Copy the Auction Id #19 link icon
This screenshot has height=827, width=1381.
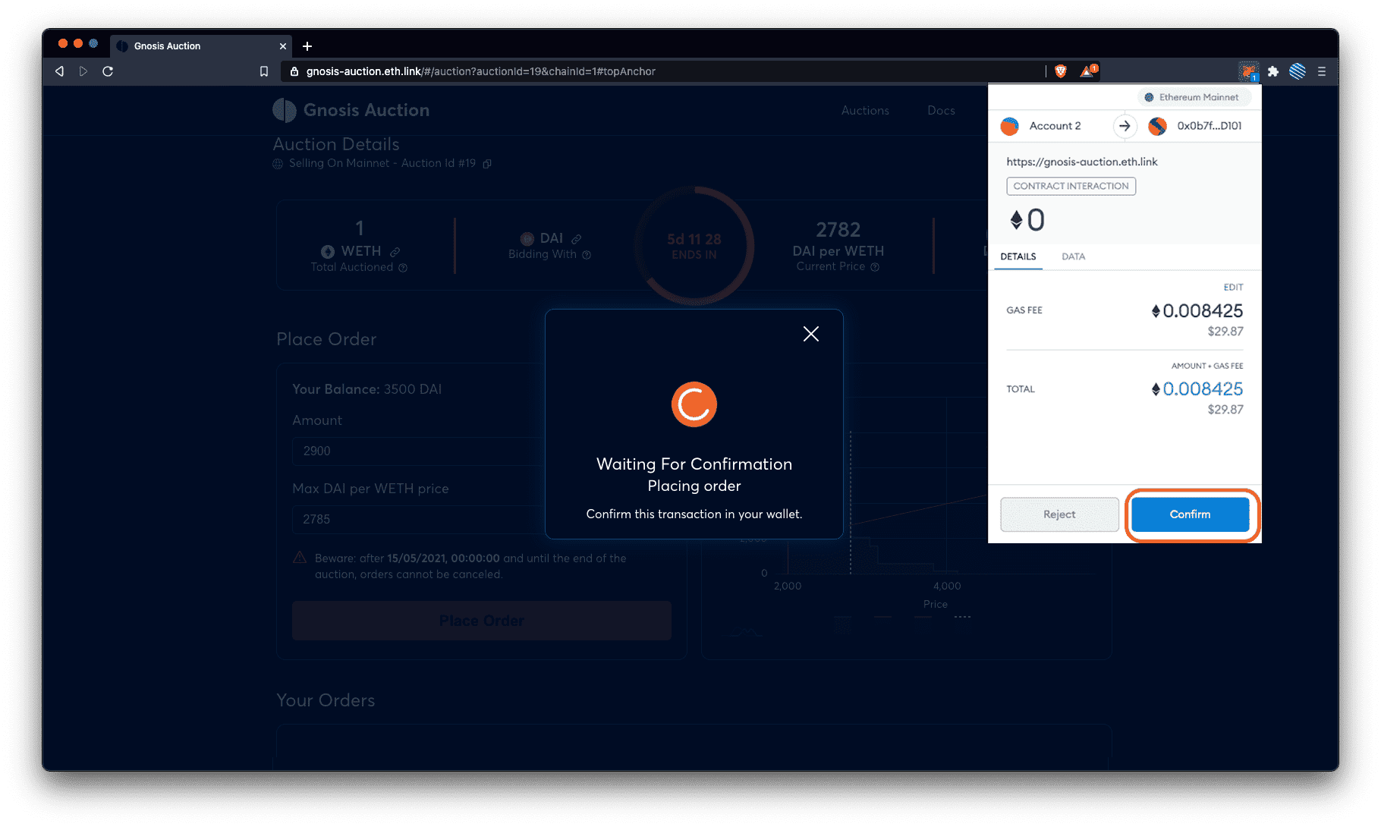[x=487, y=164]
